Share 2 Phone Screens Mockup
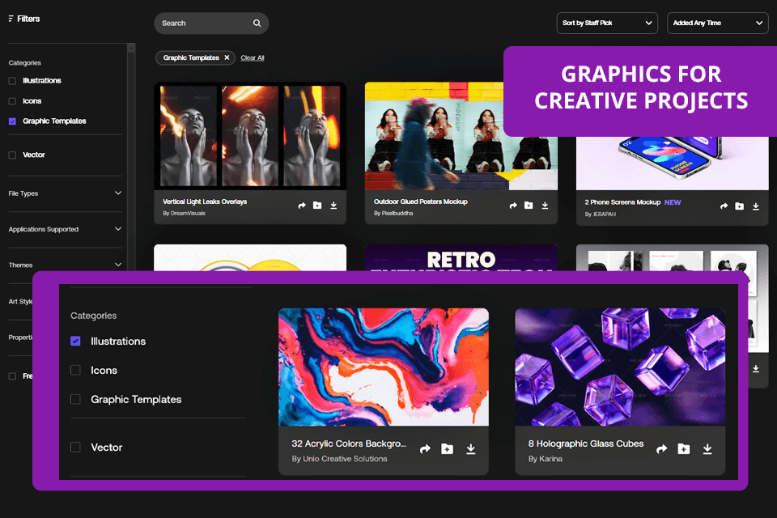Viewport: 777px width, 518px height. [x=724, y=206]
